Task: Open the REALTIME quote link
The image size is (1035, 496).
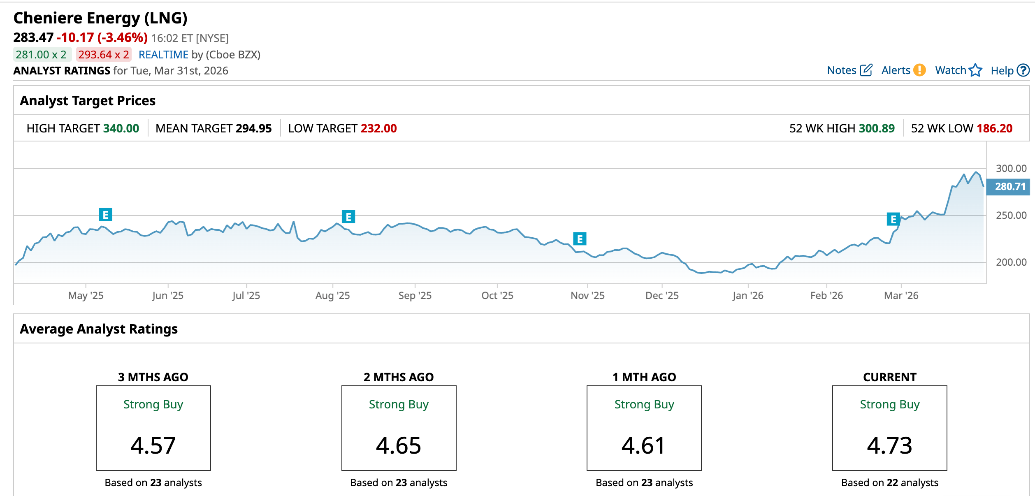Action: [x=163, y=55]
